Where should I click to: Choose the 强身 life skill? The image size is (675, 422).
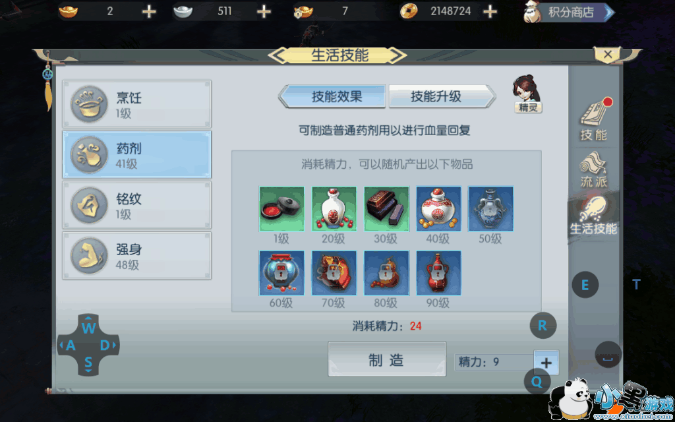137,255
